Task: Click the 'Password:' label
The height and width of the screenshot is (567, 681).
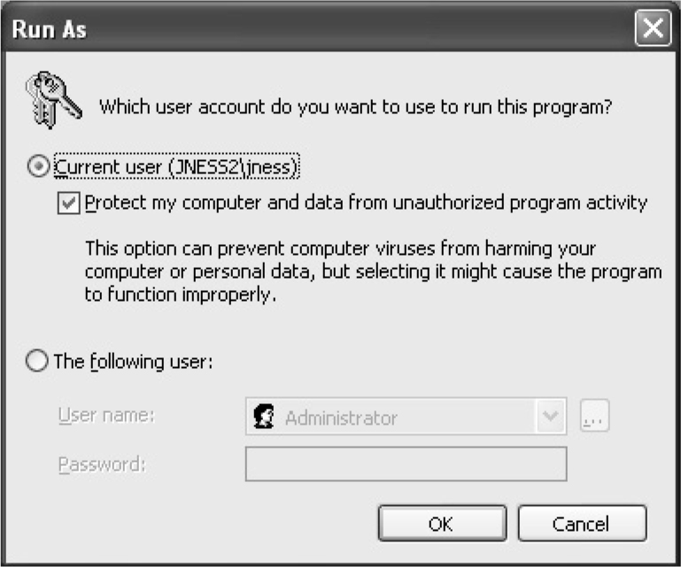Action: coord(101,463)
